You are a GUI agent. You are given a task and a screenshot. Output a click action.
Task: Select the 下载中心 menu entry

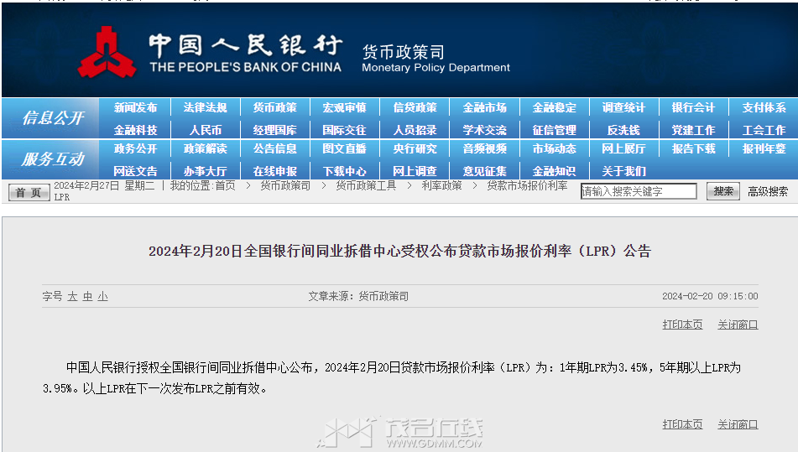tap(345, 171)
